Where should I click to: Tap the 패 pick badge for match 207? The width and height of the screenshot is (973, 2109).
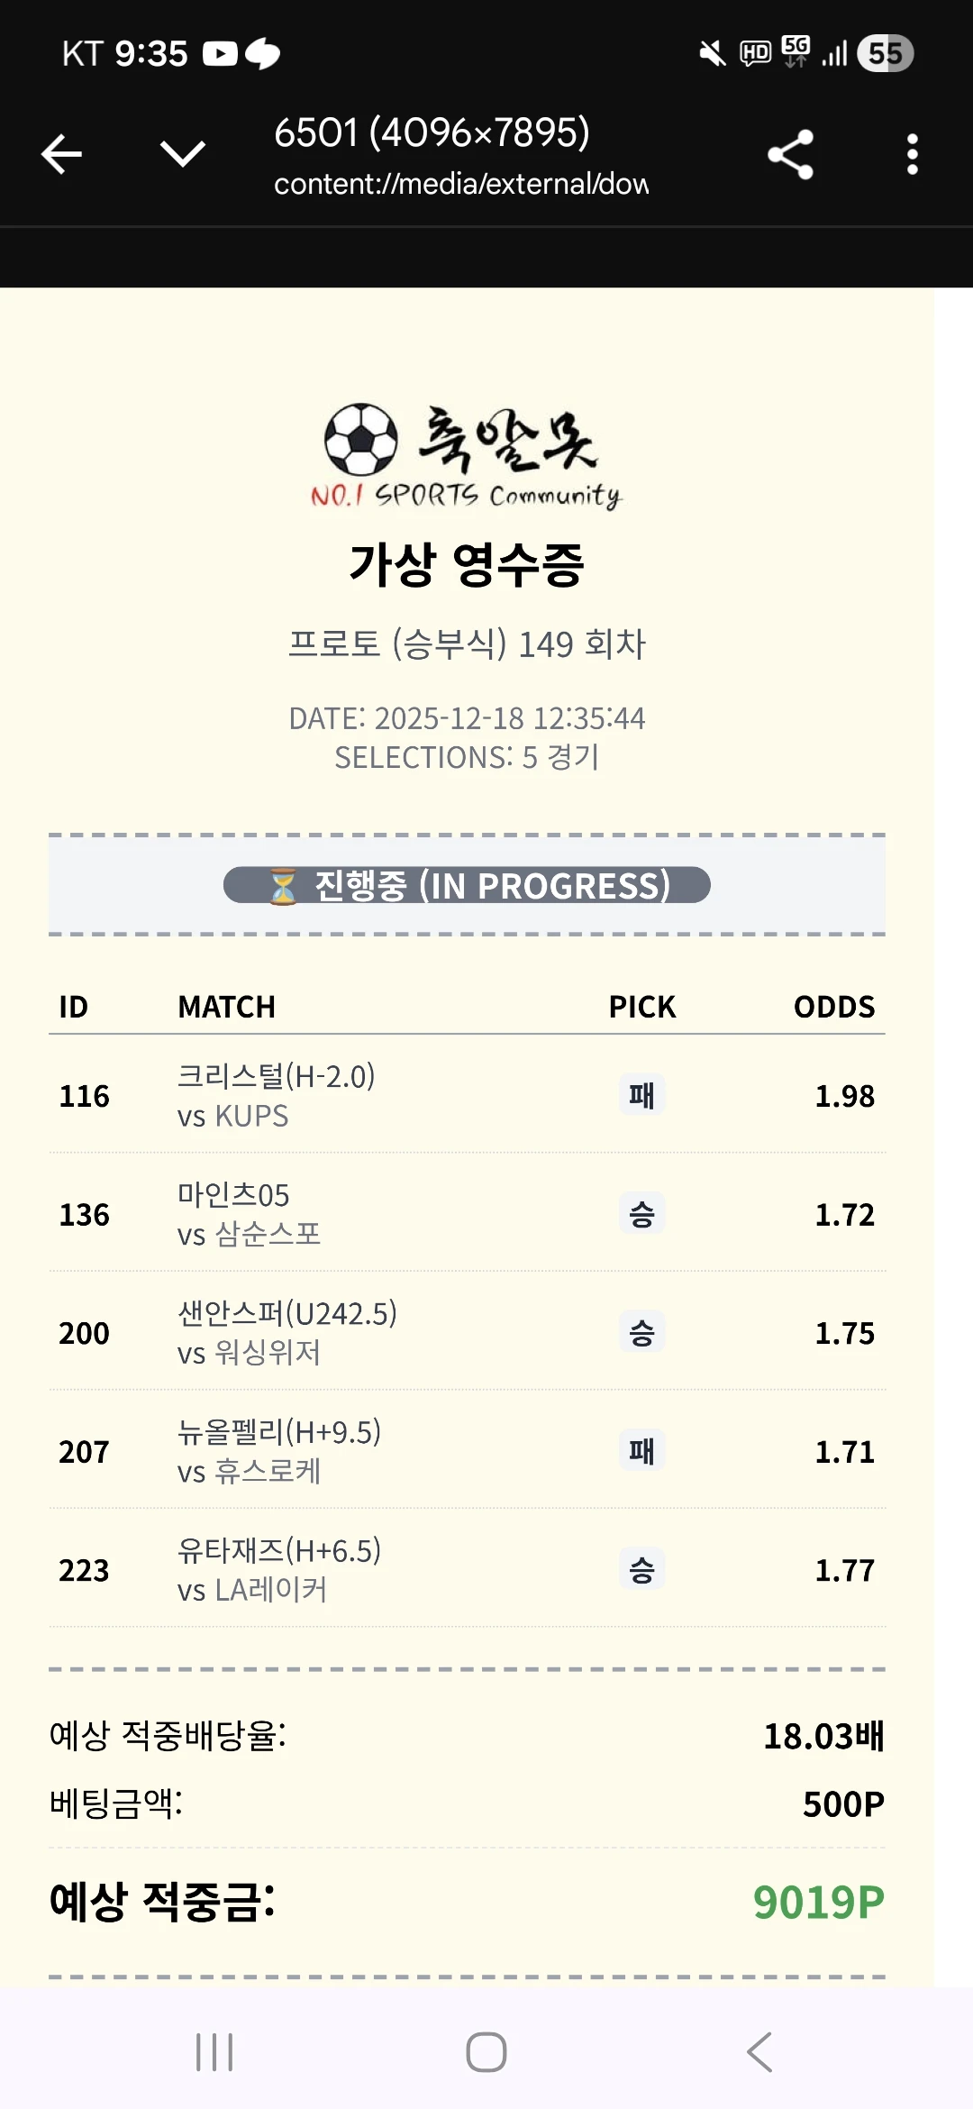pyautogui.click(x=641, y=1451)
